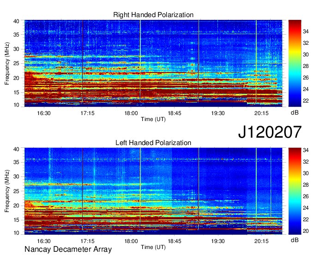This screenshot has height=255, width=314.
Task: Click the 22 value on right-handed color bar
Action: 306,101
